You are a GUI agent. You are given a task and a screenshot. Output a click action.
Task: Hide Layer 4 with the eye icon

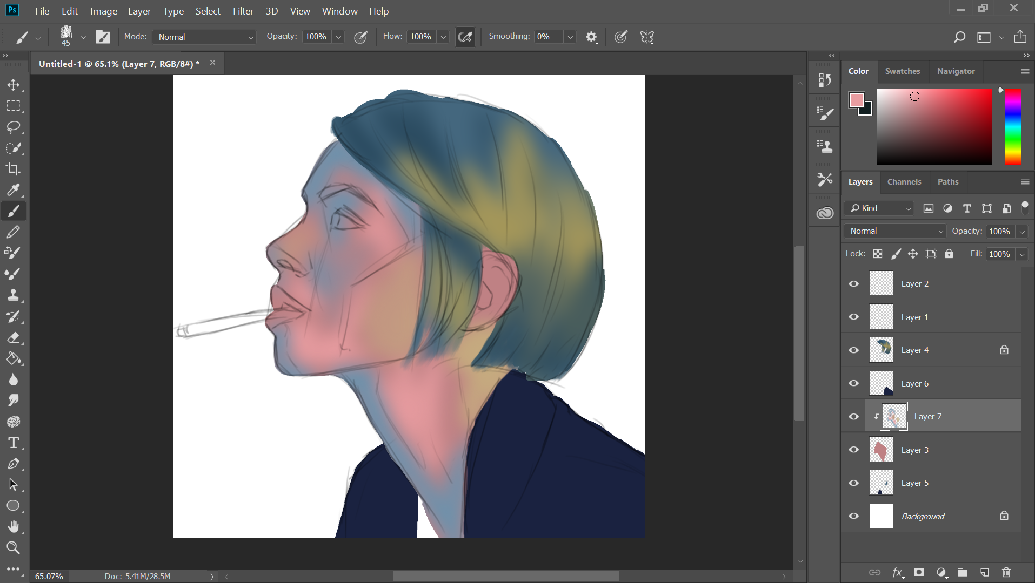point(853,350)
